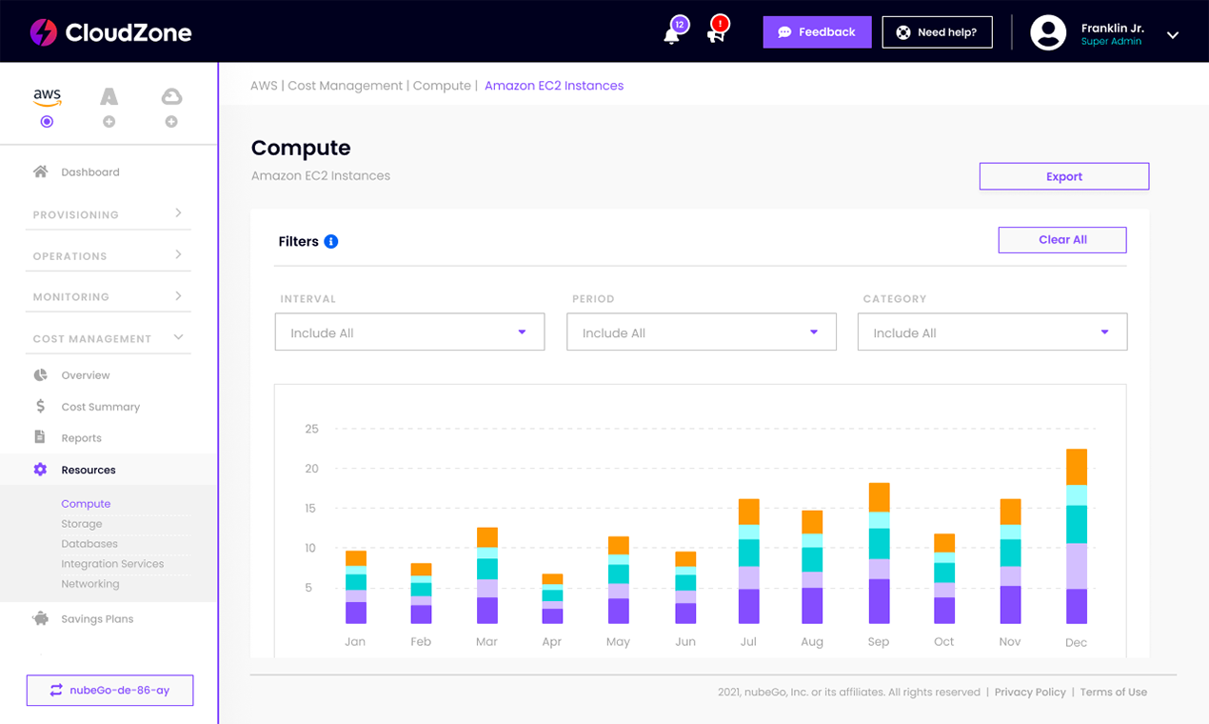Add an Azure account with plus button
Image resolution: width=1209 pixels, height=724 pixels.
pos(109,122)
